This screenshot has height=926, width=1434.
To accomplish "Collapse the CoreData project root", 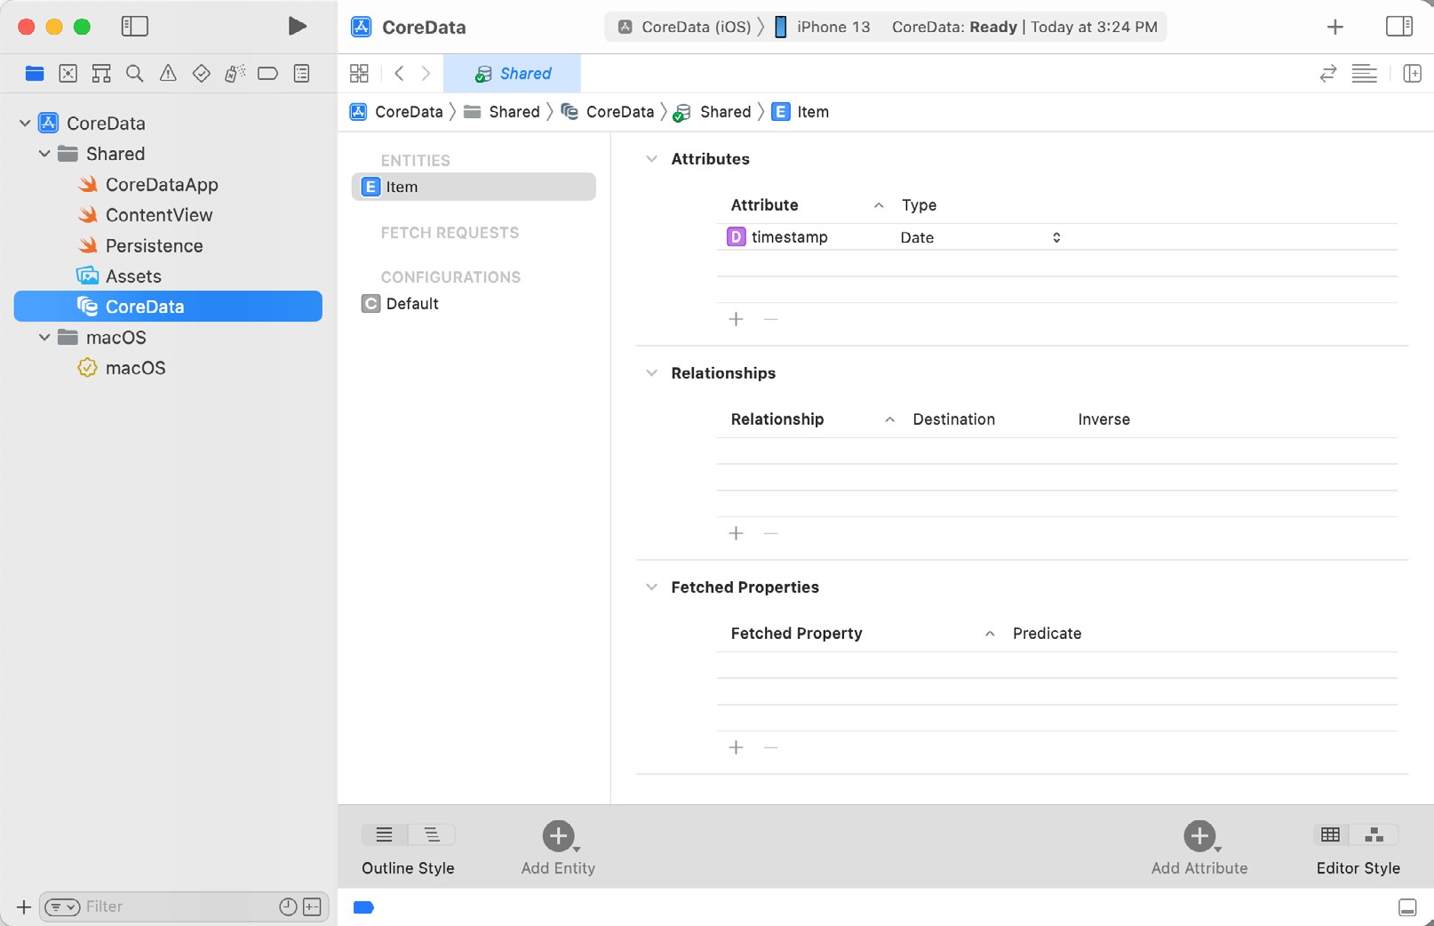I will 25,123.
